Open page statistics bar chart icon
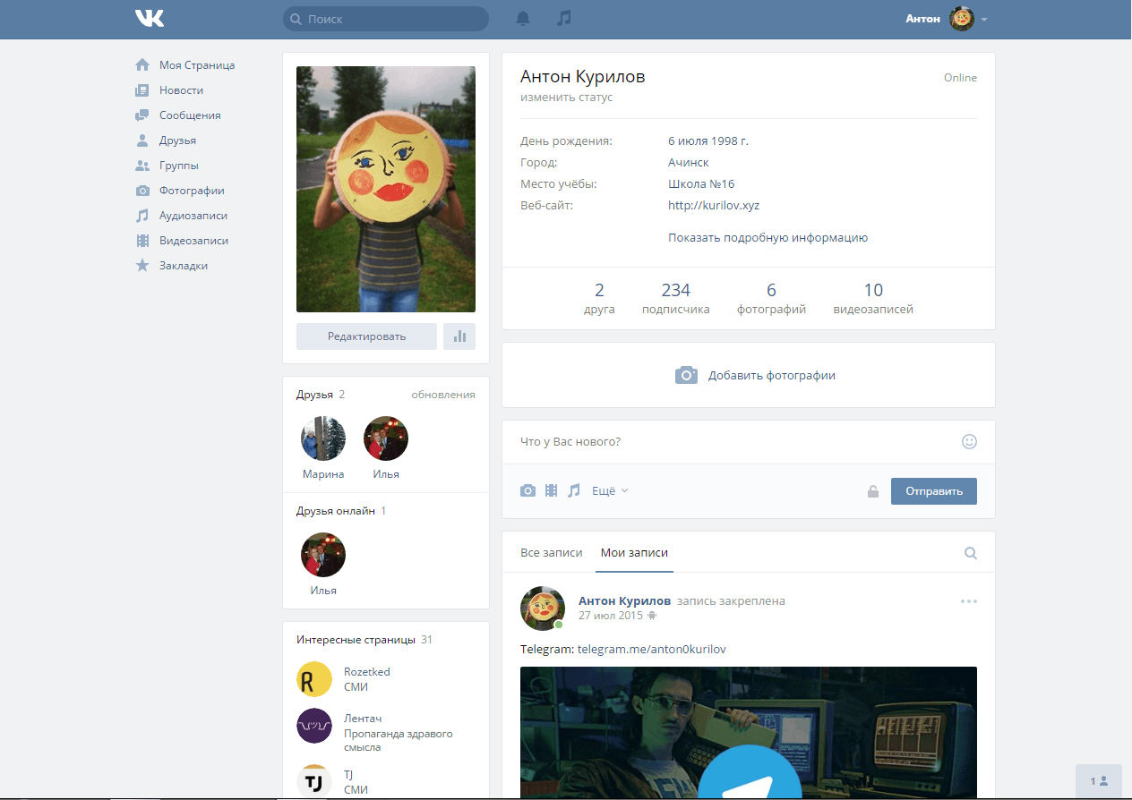The image size is (1132, 800). click(459, 336)
